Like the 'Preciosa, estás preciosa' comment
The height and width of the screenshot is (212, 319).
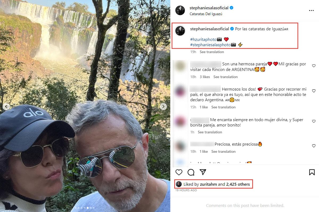(314, 146)
